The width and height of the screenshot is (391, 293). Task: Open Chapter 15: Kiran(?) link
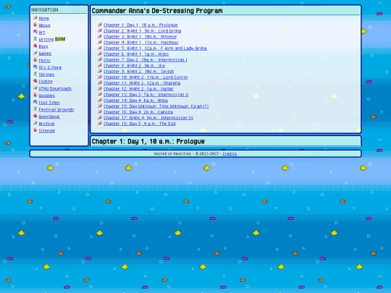[x=156, y=106]
